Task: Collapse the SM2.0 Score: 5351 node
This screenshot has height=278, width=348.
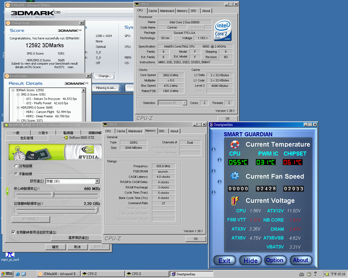Action: coord(18,94)
